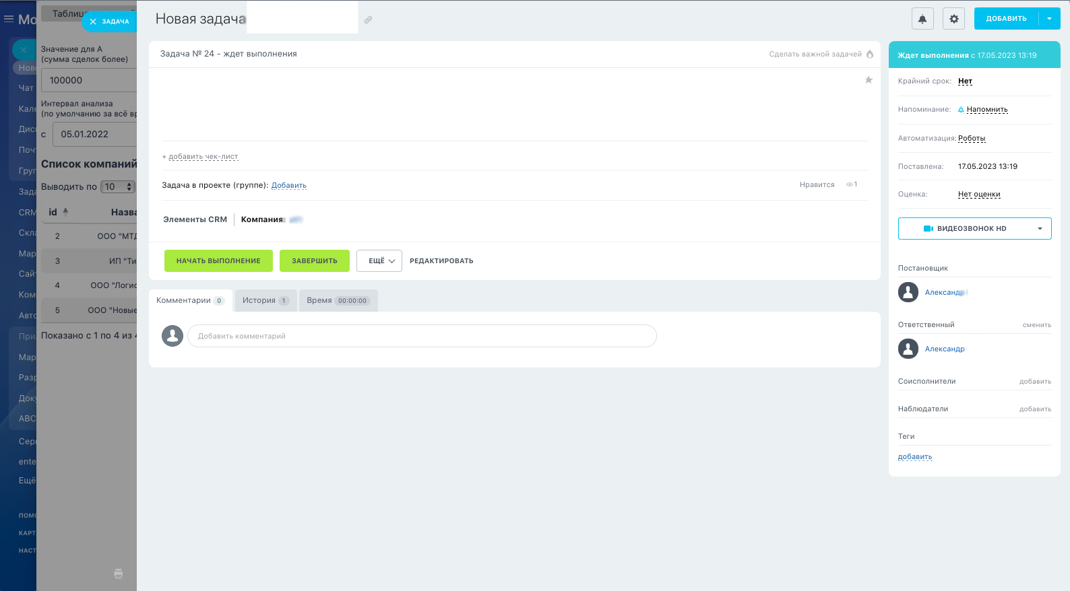Click the task creator's avatar under Постановщик
The width and height of the screenshot is (1070, 591).
coord(908,292)
